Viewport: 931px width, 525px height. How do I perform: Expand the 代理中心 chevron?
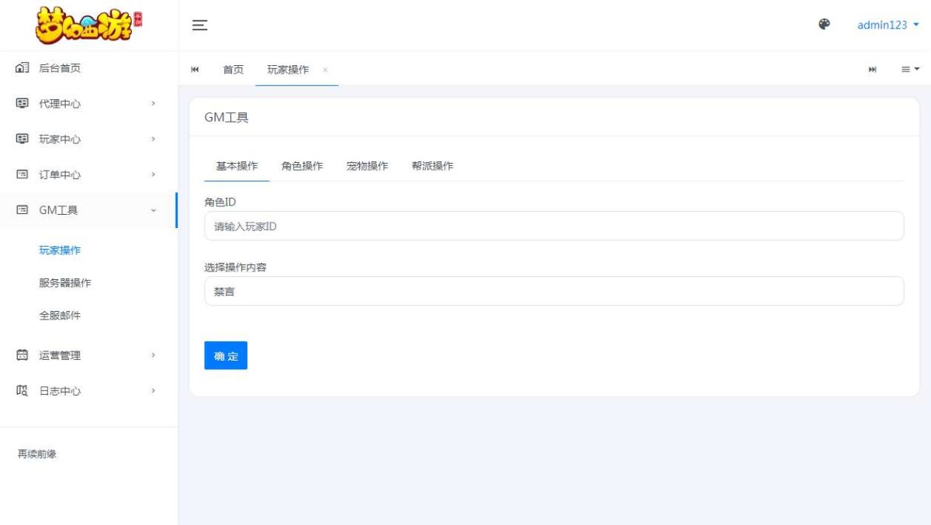(154, 104)
